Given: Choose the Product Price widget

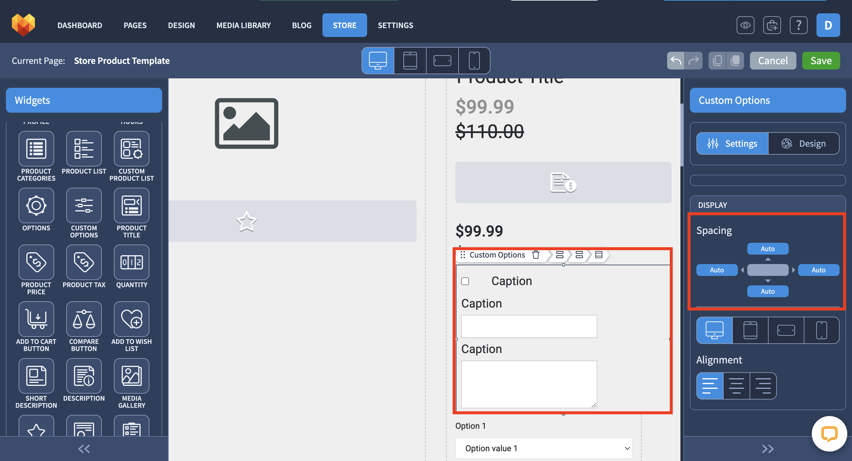Looking at the screenshot, I should [x=36, y=263].
